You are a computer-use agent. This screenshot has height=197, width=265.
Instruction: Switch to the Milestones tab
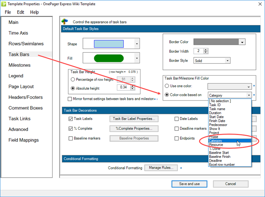[20, 65]
